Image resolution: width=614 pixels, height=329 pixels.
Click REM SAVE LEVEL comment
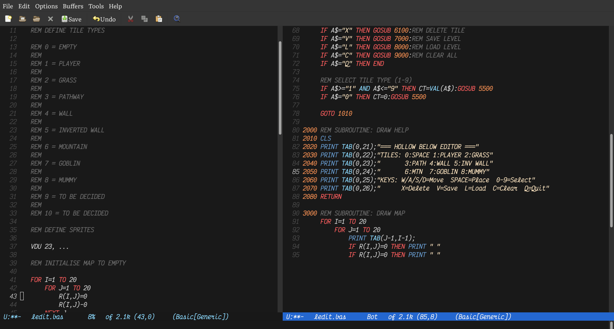(x=437, y=39)
